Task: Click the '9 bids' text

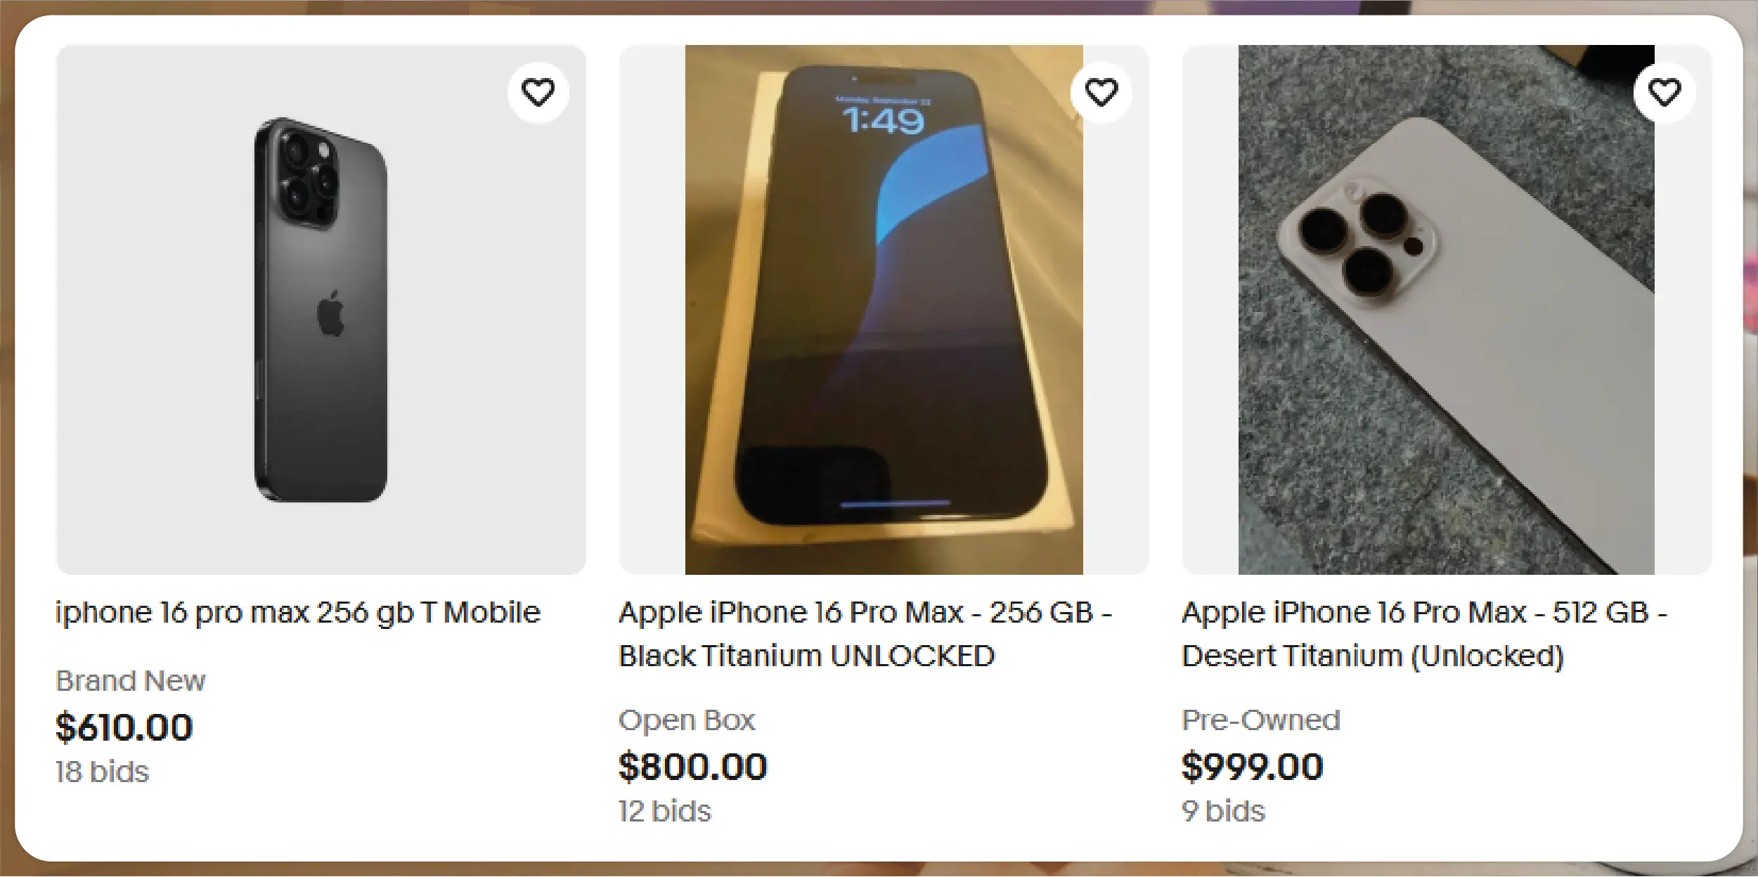Action: (1223, 812)
